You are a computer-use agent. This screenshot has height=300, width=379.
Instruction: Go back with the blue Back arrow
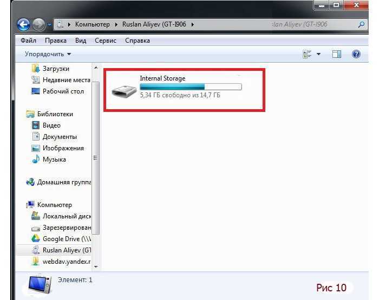pos(23,24)
